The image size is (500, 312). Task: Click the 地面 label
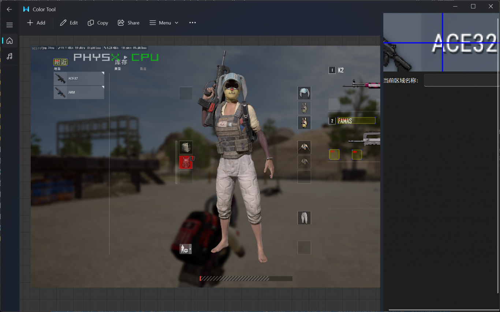point(57,69)
